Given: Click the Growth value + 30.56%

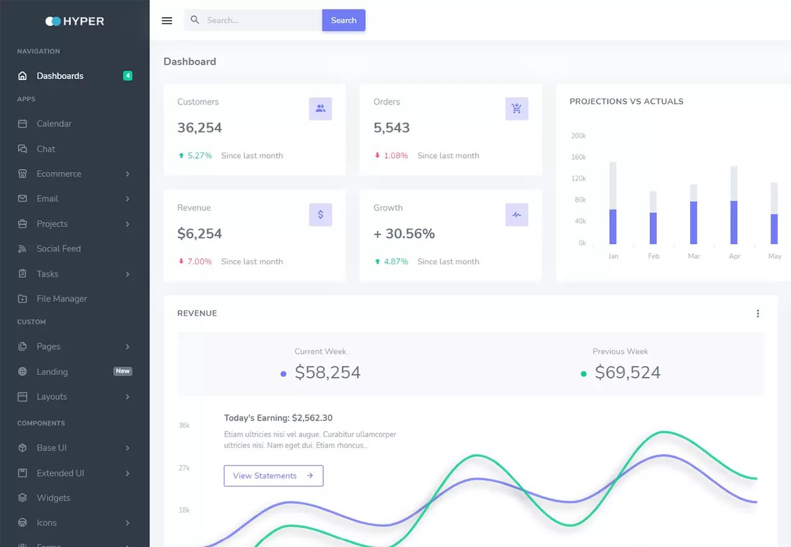Looking at the screenshot, I should [x=404, y=234].
